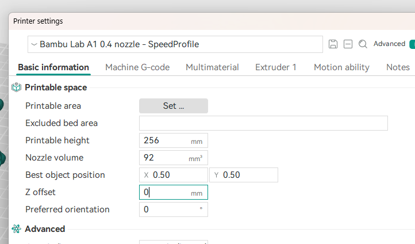The height and width of the screenshot is (244, 415).
Task: Open the Multimaterial tab
Action: 212,67
